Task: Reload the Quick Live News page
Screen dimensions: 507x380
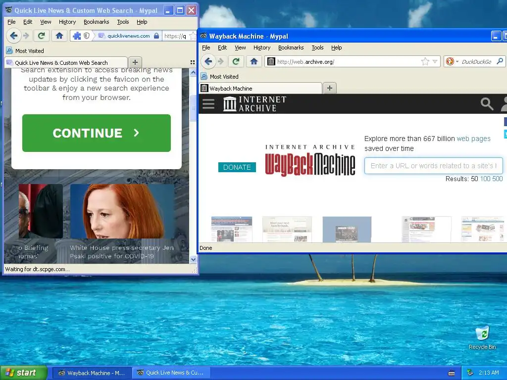Action: (42, 36)
